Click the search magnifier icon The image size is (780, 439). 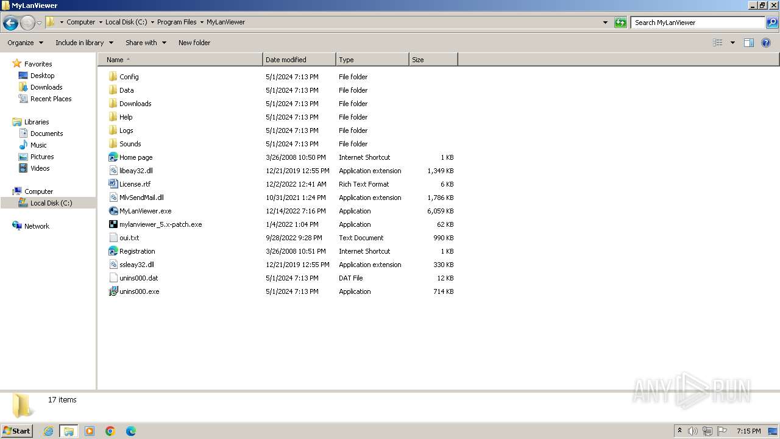[771, 23]
